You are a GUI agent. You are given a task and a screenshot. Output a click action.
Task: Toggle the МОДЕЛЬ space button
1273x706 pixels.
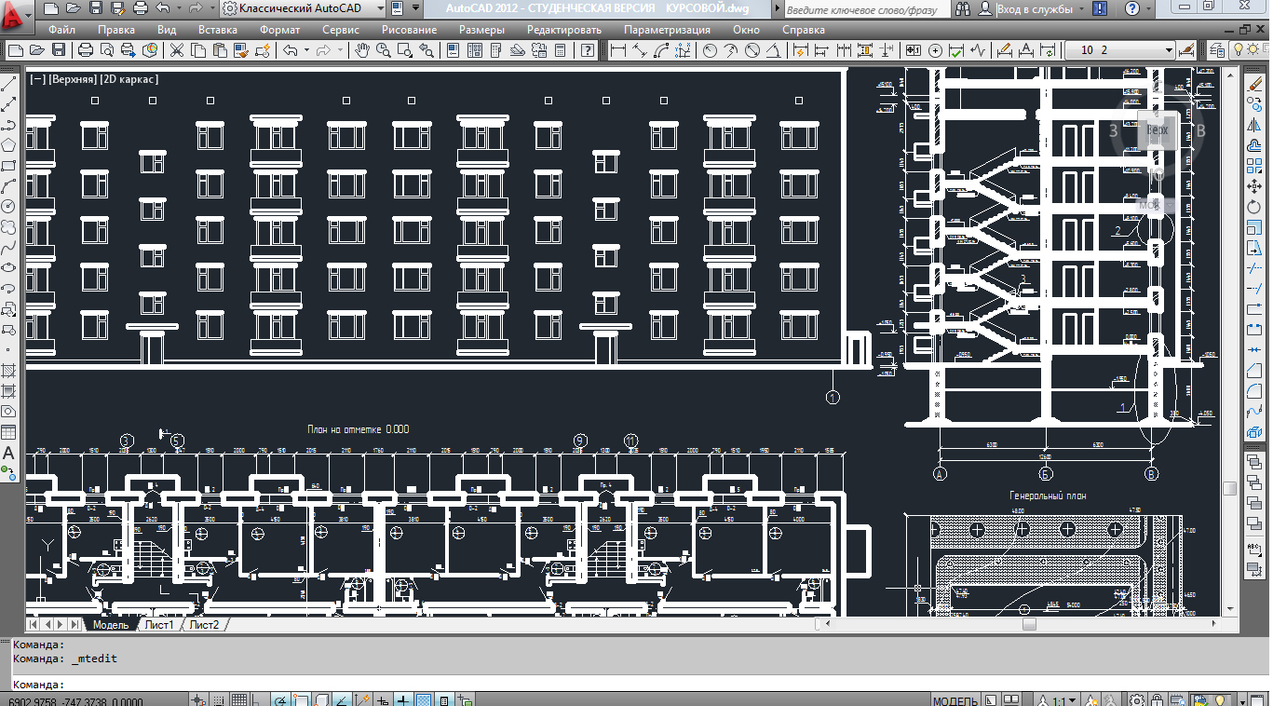pos(955,700)
